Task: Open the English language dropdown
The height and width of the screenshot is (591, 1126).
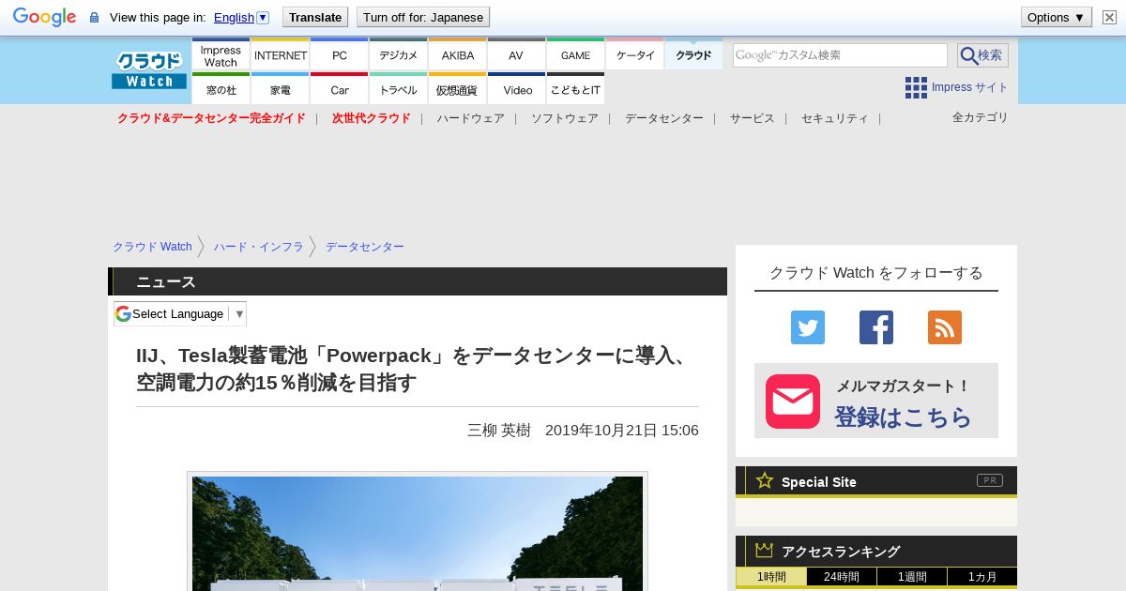Action: point(241,17)
